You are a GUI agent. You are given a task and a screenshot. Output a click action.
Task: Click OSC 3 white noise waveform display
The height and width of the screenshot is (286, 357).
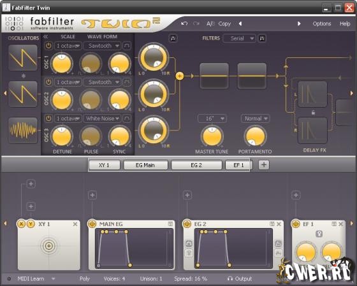coord(23,131)
